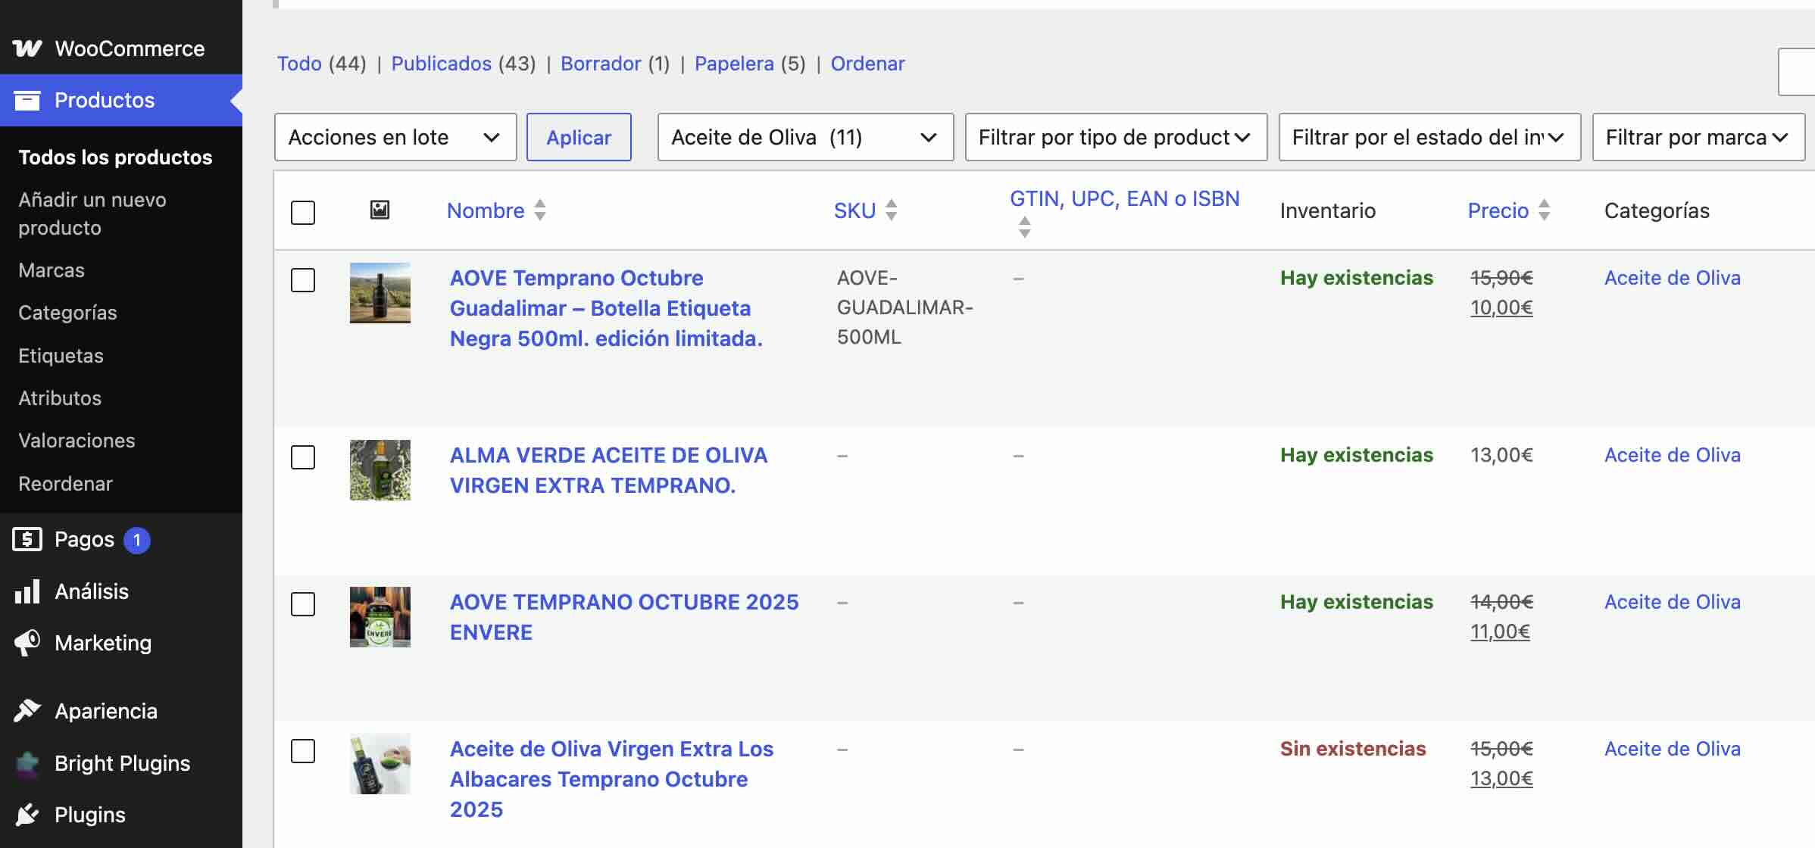
Task: Click the search field at top right
Action: pyautogui.click(x=1797, y=72)
